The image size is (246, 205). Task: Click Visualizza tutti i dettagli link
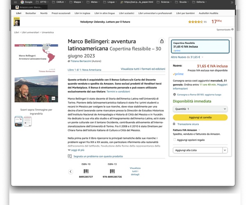tap(135, 171)
